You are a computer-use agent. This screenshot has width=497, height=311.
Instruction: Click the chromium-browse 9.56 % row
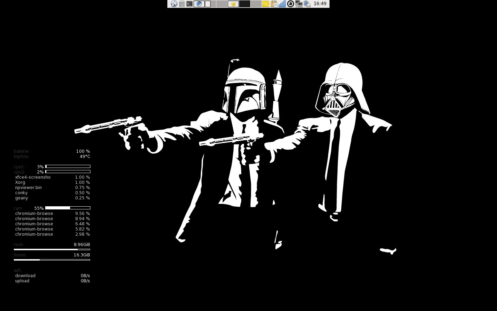(x=52, y=214)
